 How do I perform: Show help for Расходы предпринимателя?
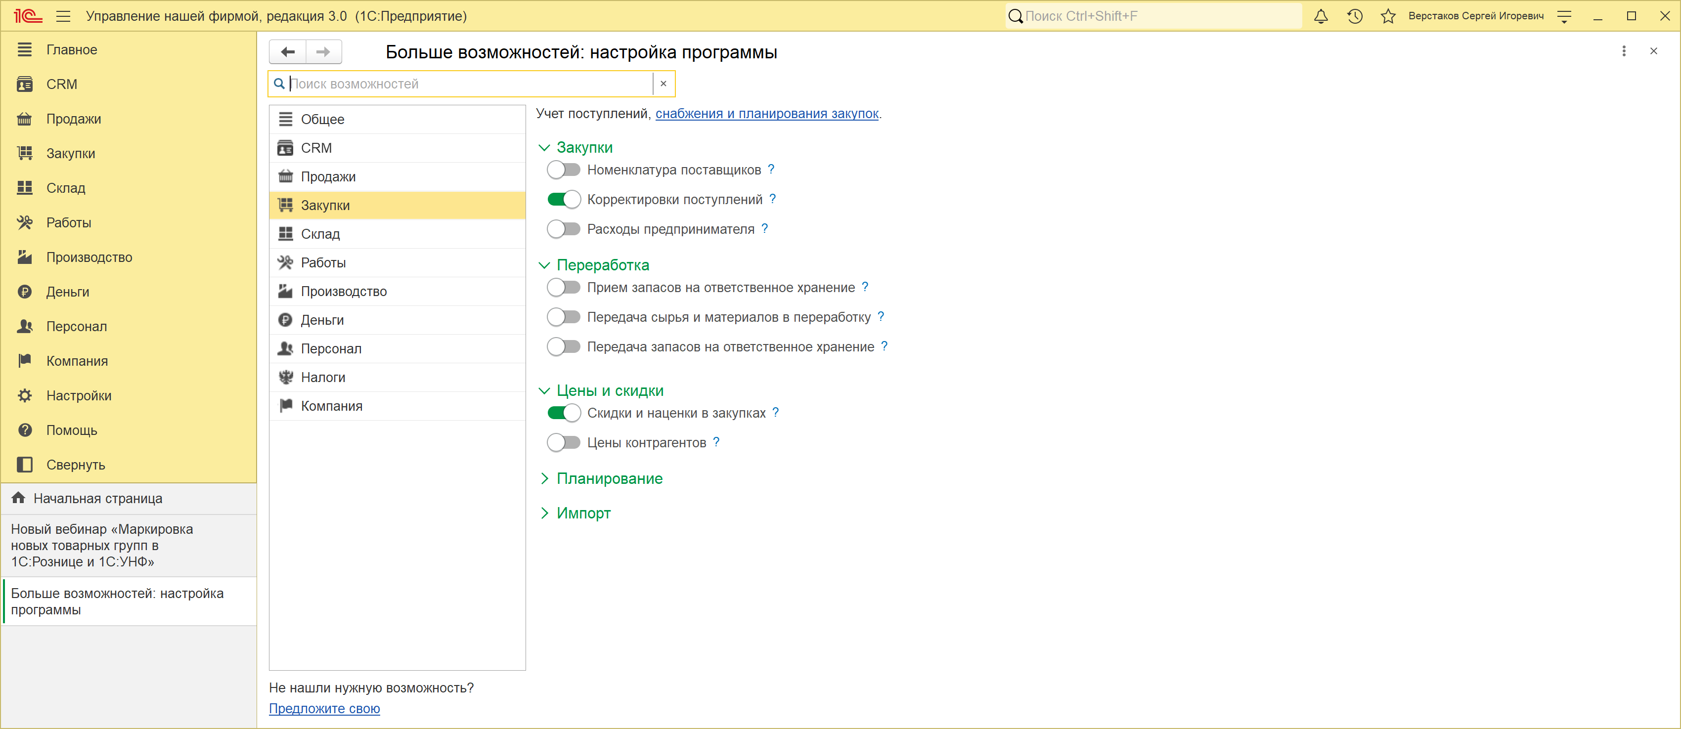[x=765, y=228]
